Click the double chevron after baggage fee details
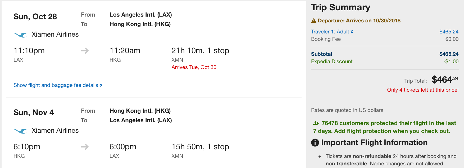This screenshot has height=168, width=464. coord(101,85)
